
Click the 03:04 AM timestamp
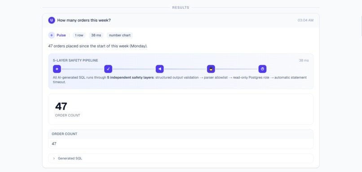click(x=305, y=20)
